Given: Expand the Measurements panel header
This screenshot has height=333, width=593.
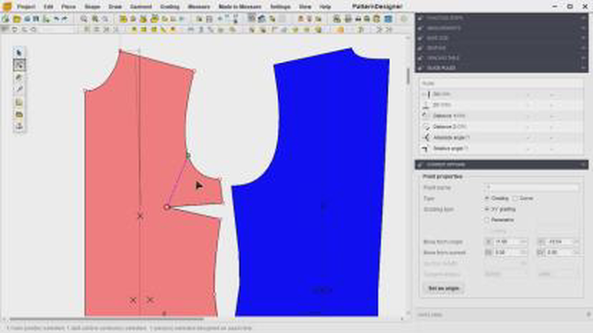Looking at the screenshot, I should [502, 29].
